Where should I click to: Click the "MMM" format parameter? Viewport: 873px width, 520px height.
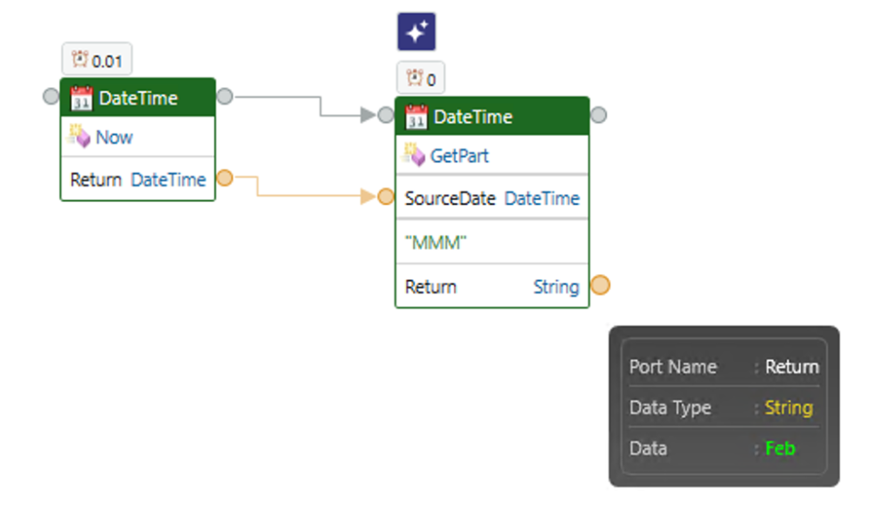436,243
